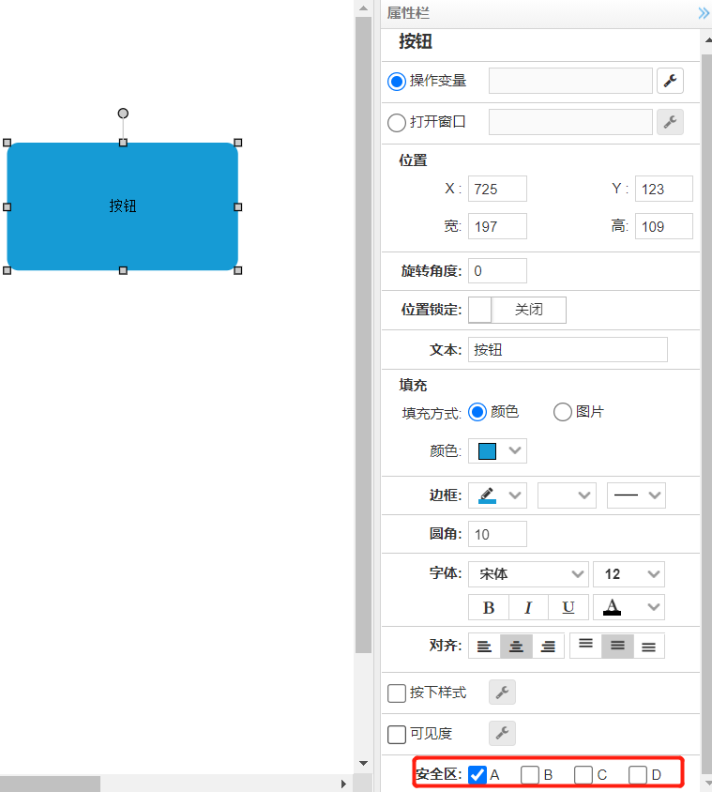
Task: Enable the 按下样式 checkbox
Action: coord(397,693)
